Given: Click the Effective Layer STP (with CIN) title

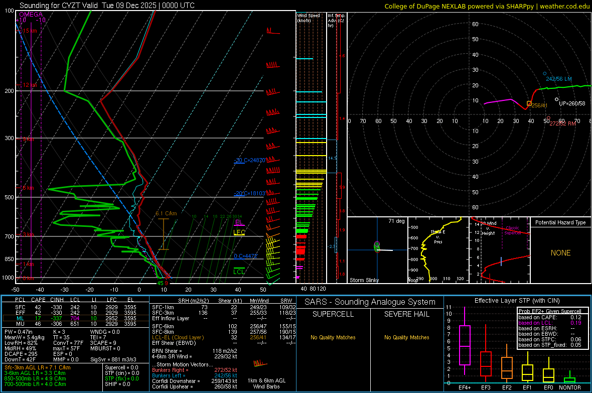Looking at the screenshot, I should coord(517,301).
